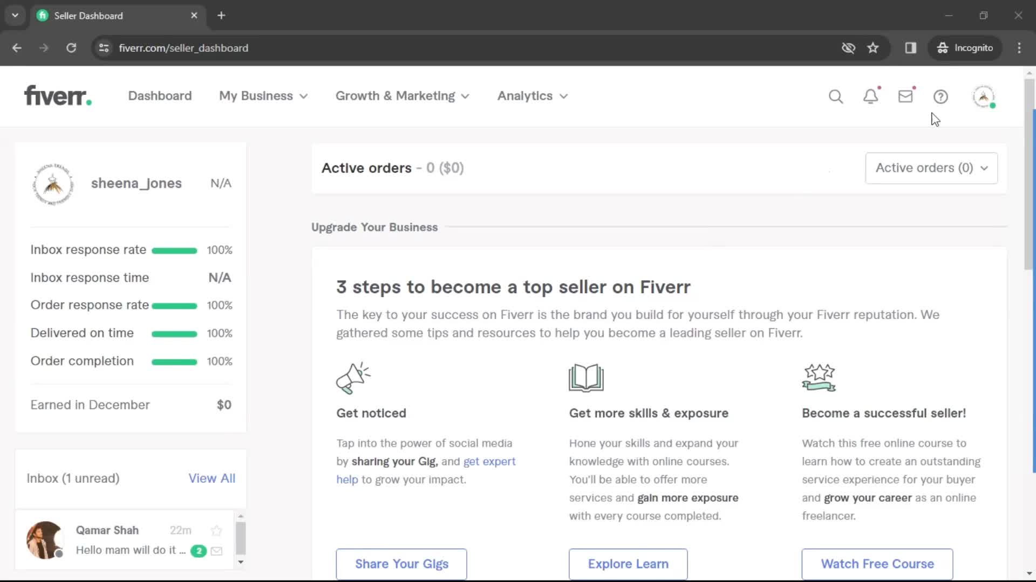This screenshot has width=1036, height=582.
Task: Click the seller profile avatar icon
Action: click(984, 96)
